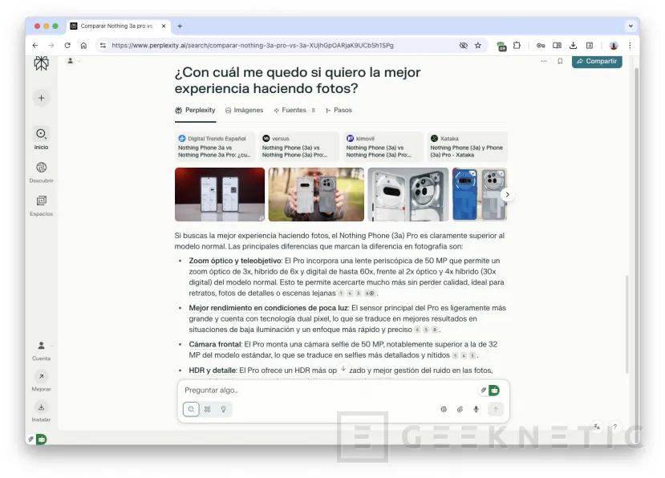The height and width of the screenshot is (478, 665).
Task: Open thumbnail of two phones on red background
Action: click(x=220, y=194)
